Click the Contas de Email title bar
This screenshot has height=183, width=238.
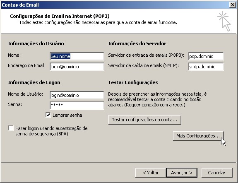click(x=115, y=5)
